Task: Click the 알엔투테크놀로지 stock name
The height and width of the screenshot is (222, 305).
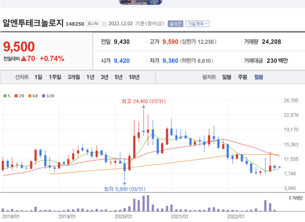Action: tap(33, 23)
